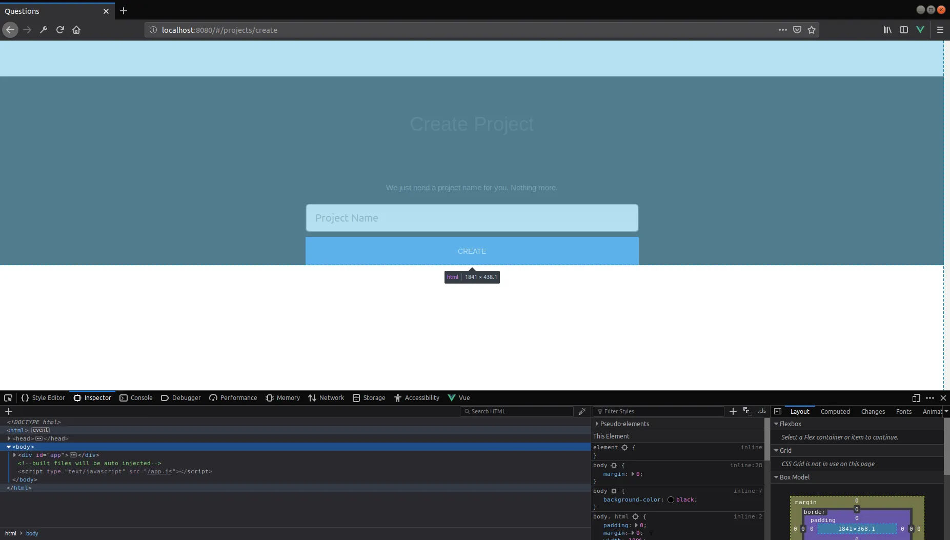The width and height of the screenshot is (950, 540).
Task: Toggle responsive design mode
Action: coord(916,398)
